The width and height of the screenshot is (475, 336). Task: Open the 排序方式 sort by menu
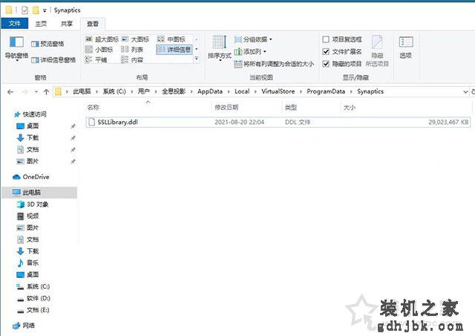click(x=220, y=48)
